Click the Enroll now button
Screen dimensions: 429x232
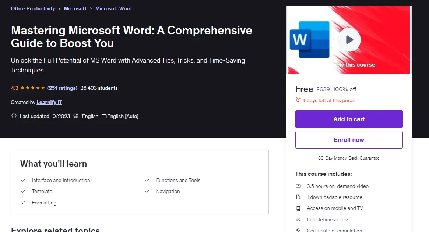tap(349, 140)
